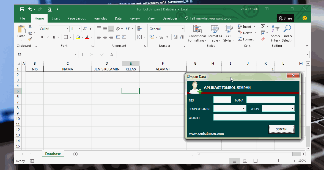The height and width of the screenshot is (170, 324).
Task: Start macro recording from the status bar
Action: tap(32, 161)
